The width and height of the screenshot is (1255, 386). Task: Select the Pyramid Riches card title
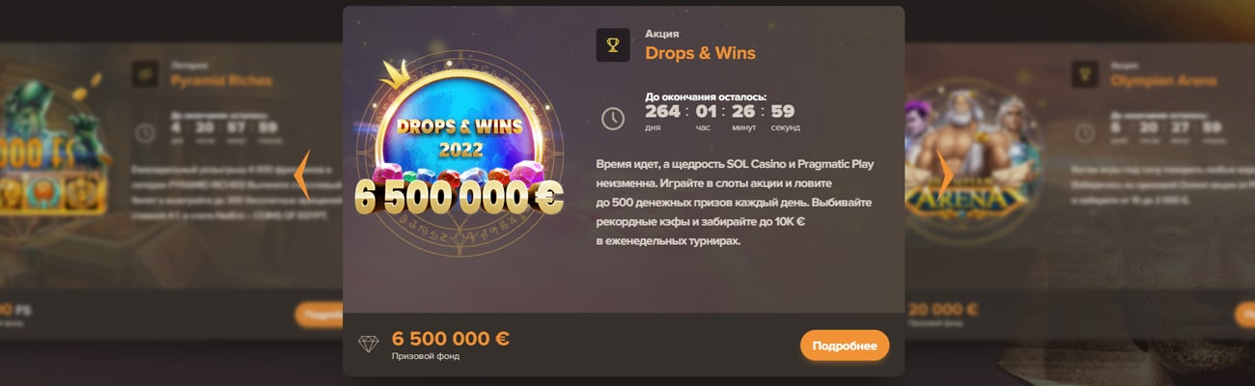(x=221, y=81)
